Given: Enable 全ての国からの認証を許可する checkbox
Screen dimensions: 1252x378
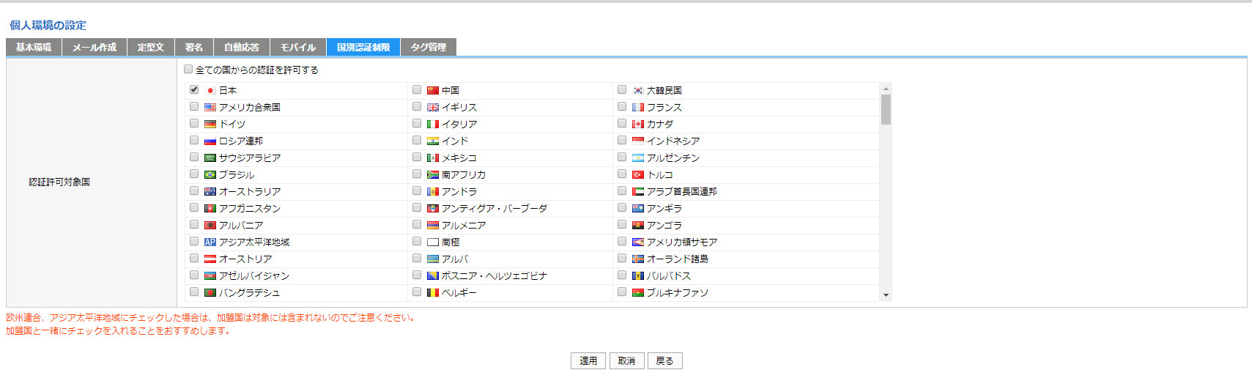Looking at the screenshot, I should 188,69.
